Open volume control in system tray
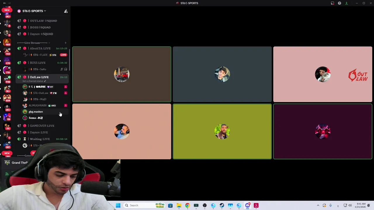 350,205
